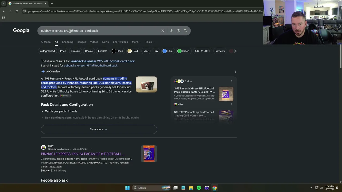Pick the Black color filter
Viewport: 342px width, 192px height.
click(118, 51)
